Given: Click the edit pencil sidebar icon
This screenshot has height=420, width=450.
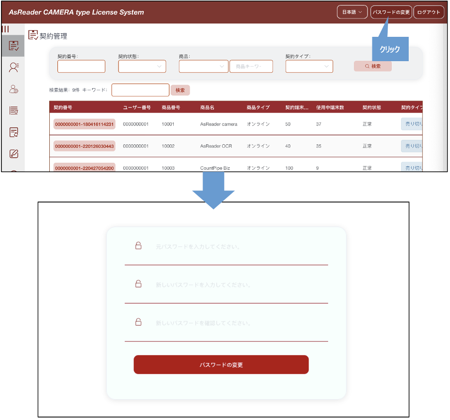Looking at the screenshot, I should click(13, 153).
